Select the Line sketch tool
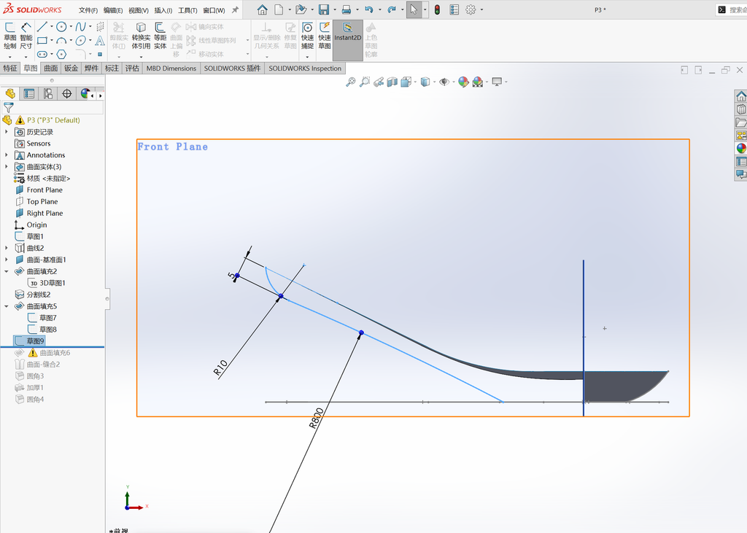The height and width of the screenshot is (533, 747). (x=42, y=27)
